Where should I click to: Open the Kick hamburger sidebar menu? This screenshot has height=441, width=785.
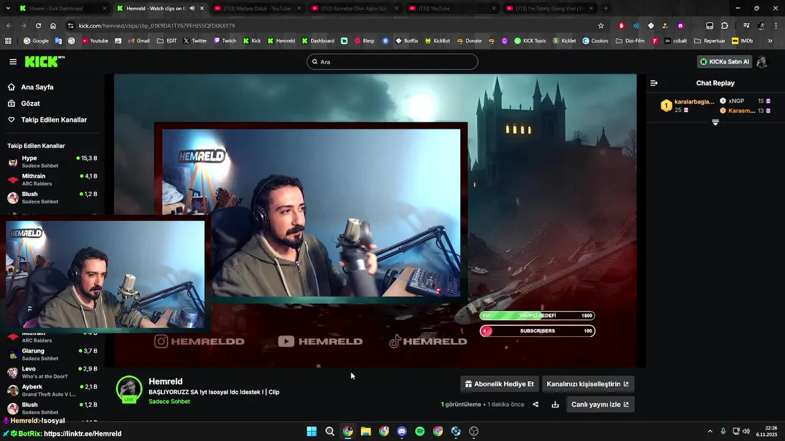(13, 62)
